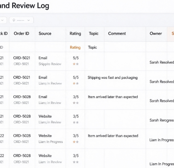Click the stars in the 'Shipping was fast' row

[x=76, y=83]
